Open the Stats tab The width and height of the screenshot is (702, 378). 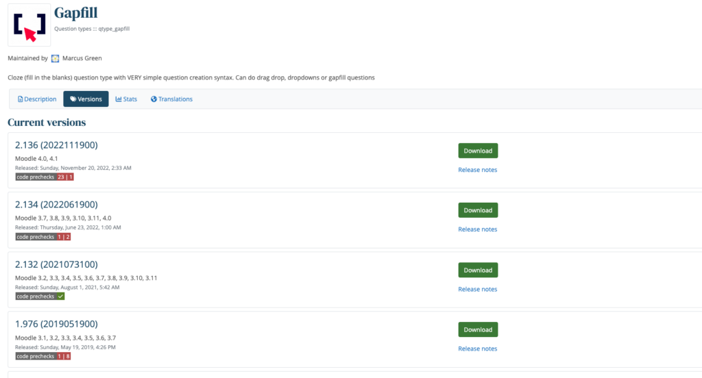(126, 99)
